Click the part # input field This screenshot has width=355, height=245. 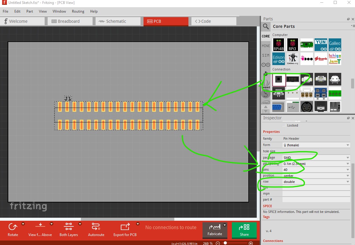coord(316,200)
